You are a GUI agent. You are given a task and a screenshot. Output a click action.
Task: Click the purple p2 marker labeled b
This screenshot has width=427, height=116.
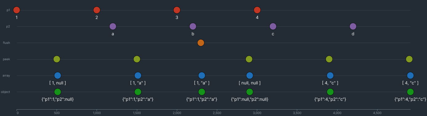pos(193,26)
